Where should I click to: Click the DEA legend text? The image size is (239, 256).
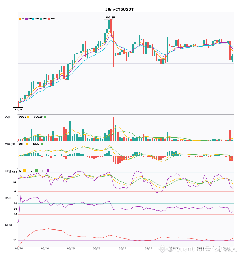point(36,144)
